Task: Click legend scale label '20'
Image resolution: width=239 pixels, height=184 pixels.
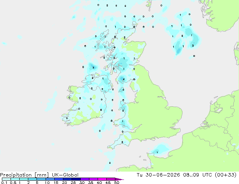Action: tap(64, 182)
